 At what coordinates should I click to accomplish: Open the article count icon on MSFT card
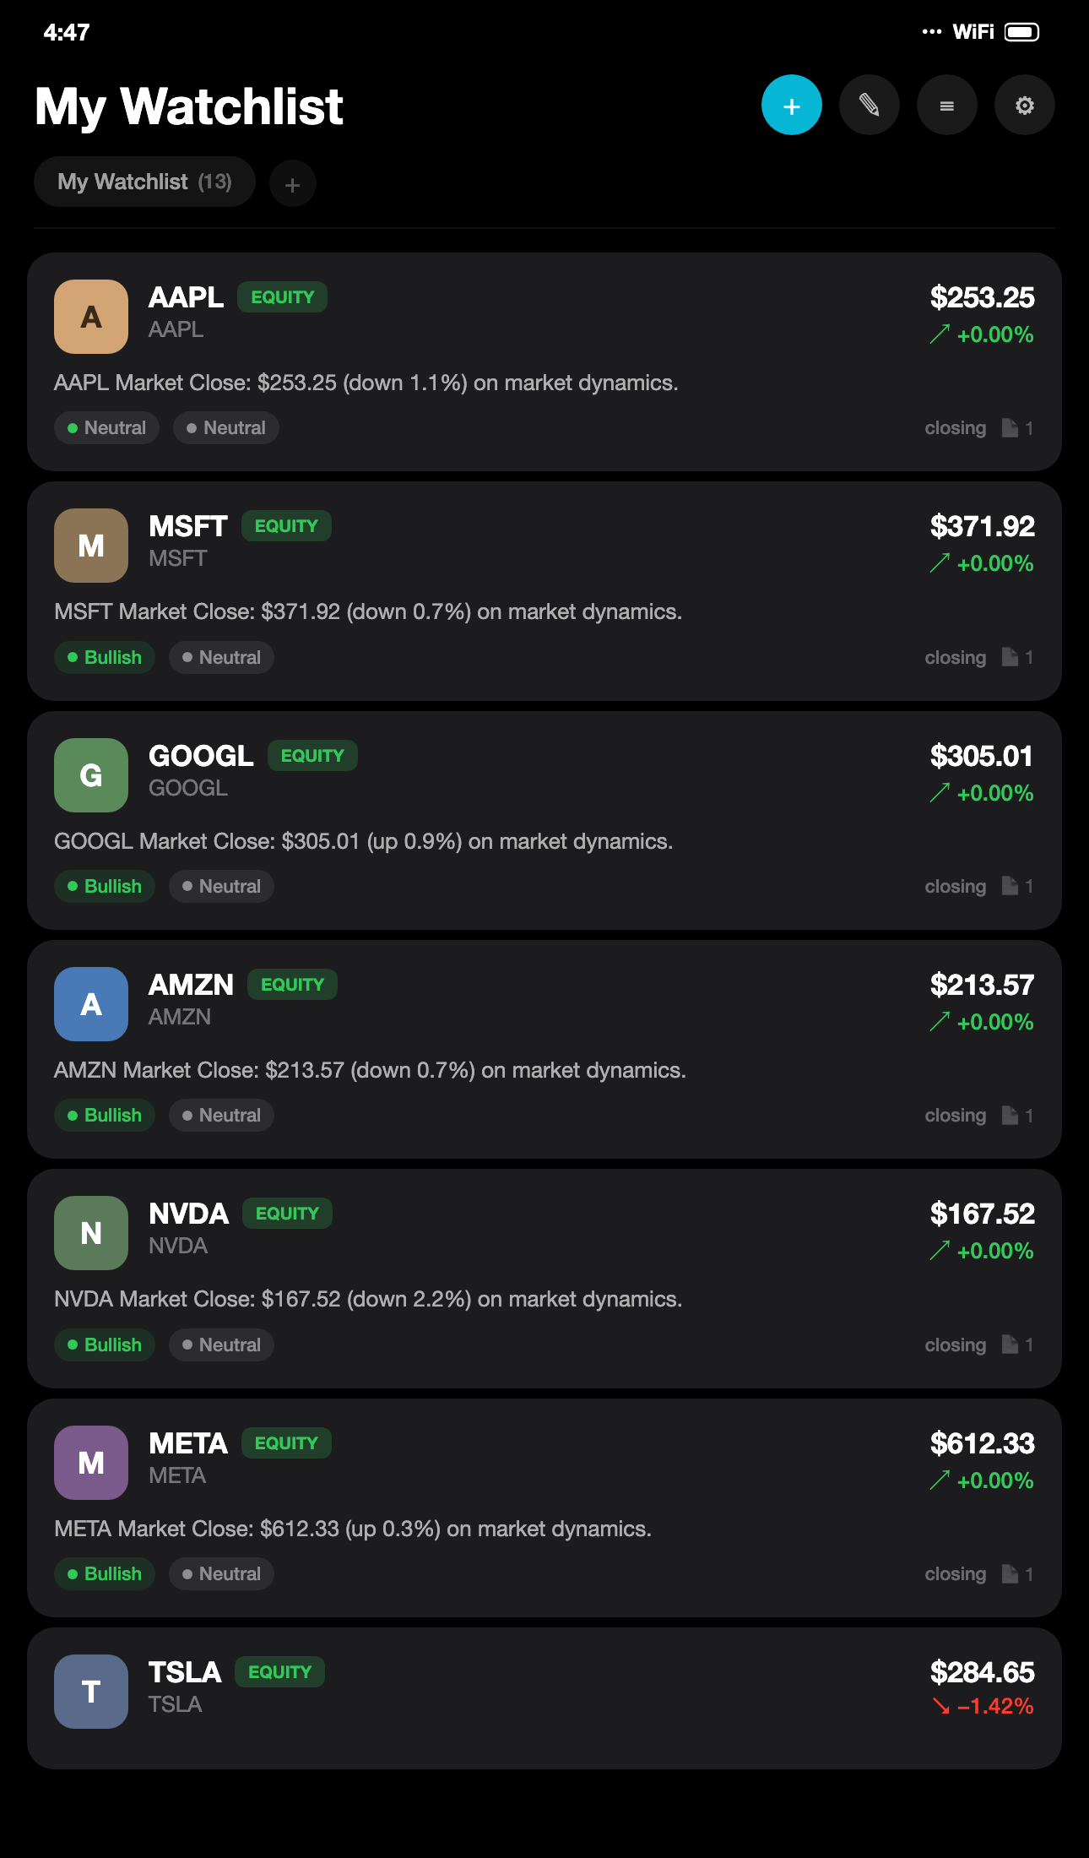click(x=1011, y=656)
